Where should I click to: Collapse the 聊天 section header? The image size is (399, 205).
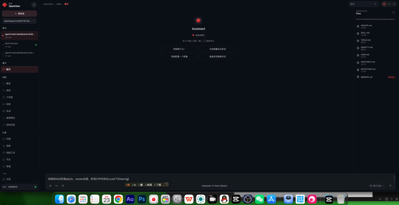click(x=35, y=63)
